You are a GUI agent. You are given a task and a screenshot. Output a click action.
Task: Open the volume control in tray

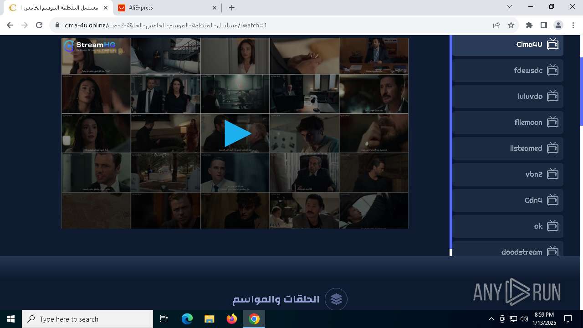click(x=524, y=319)
